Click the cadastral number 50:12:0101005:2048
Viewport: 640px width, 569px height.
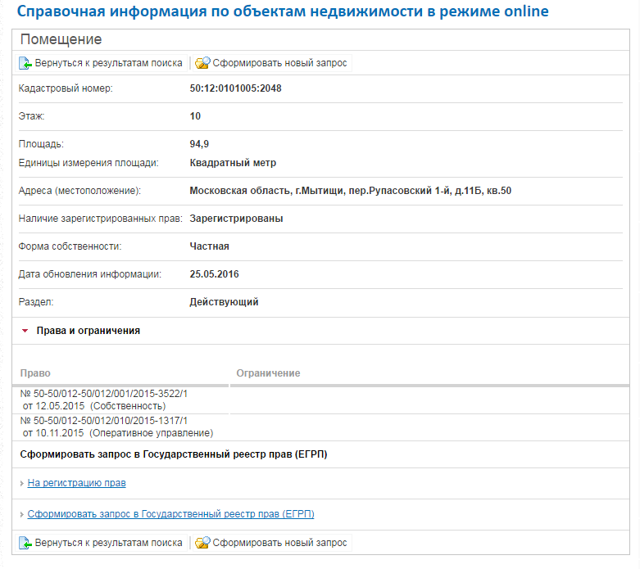[235, 88]
